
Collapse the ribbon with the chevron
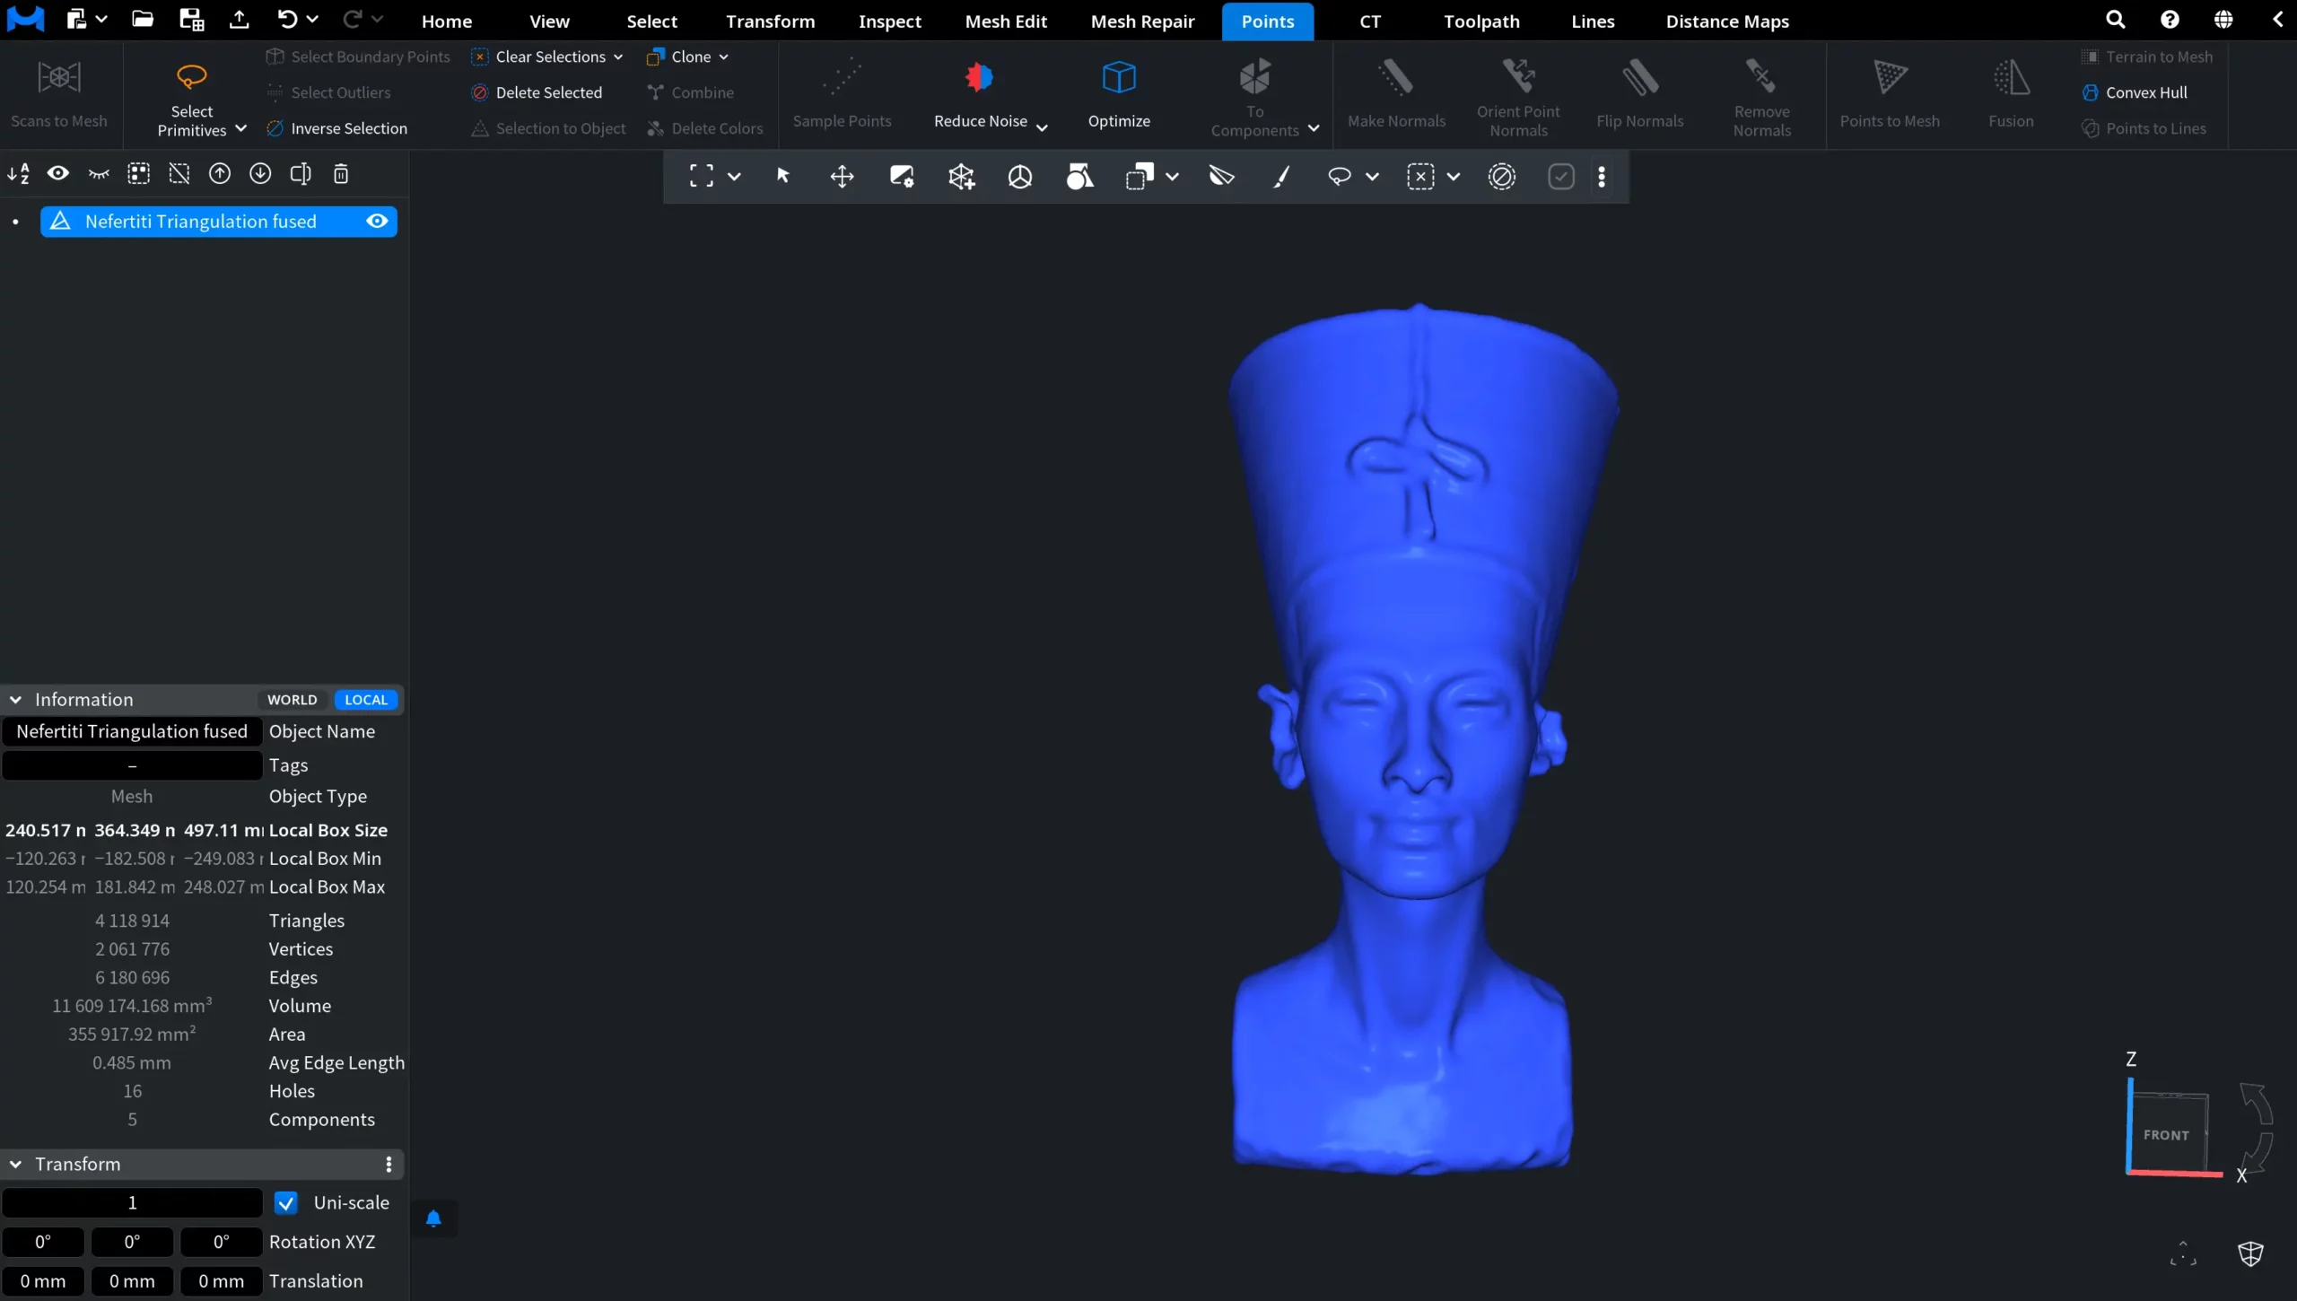(2277, 20)
